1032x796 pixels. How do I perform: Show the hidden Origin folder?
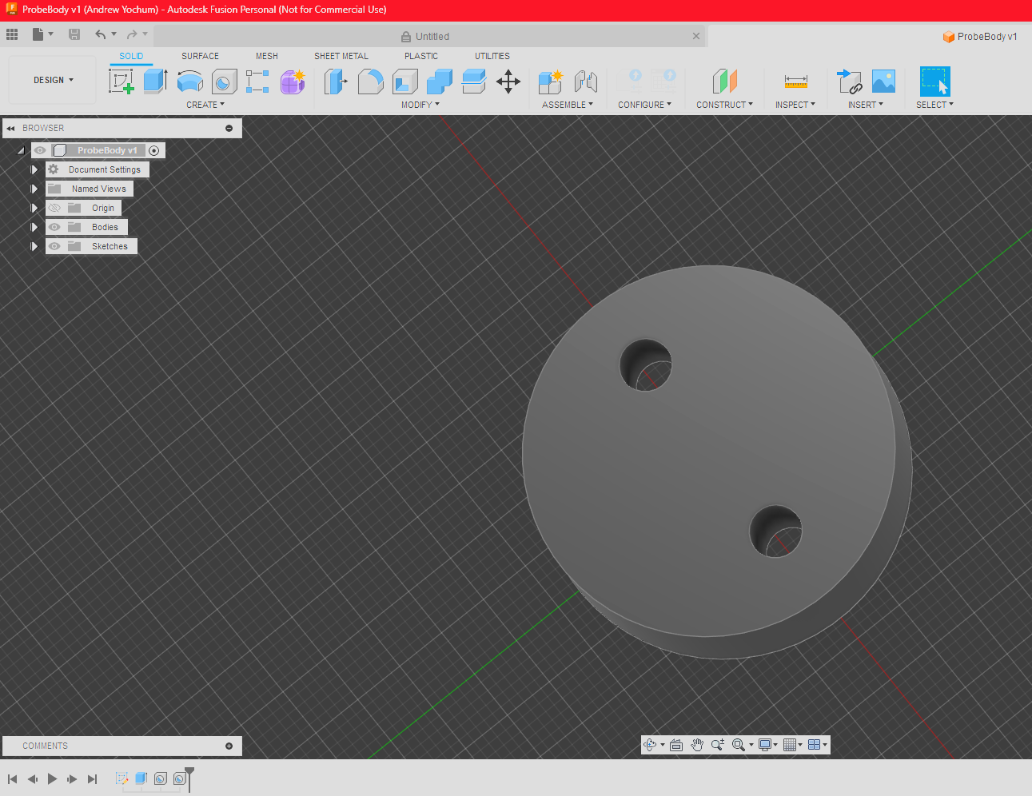click(x=54, y=208)
